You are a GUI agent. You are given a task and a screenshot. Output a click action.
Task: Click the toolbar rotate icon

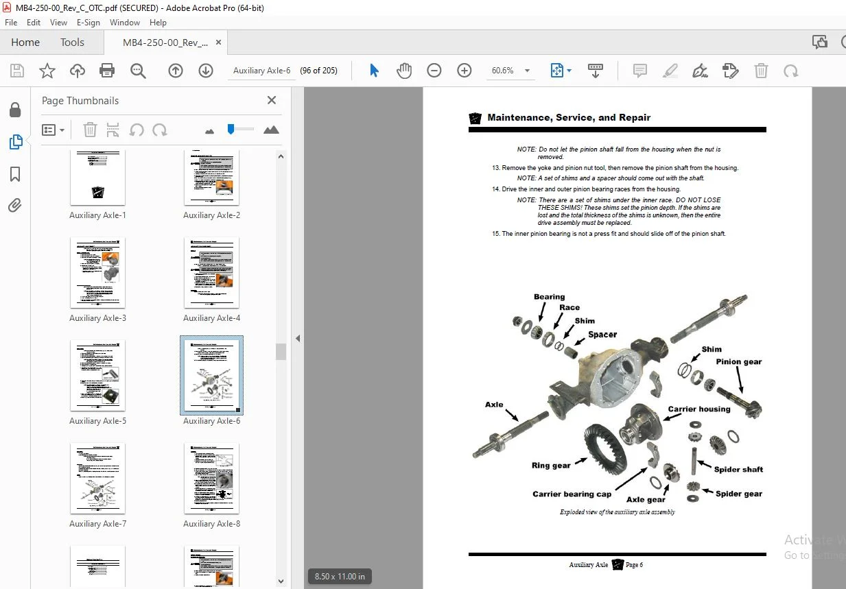click(x=791, y=71)
